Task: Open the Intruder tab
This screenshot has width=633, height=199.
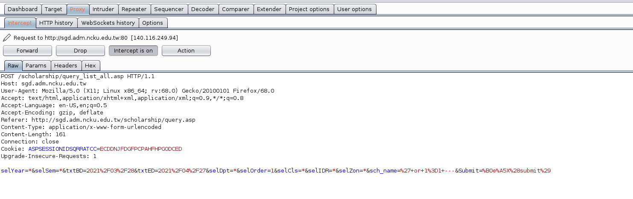Action: 103,9
